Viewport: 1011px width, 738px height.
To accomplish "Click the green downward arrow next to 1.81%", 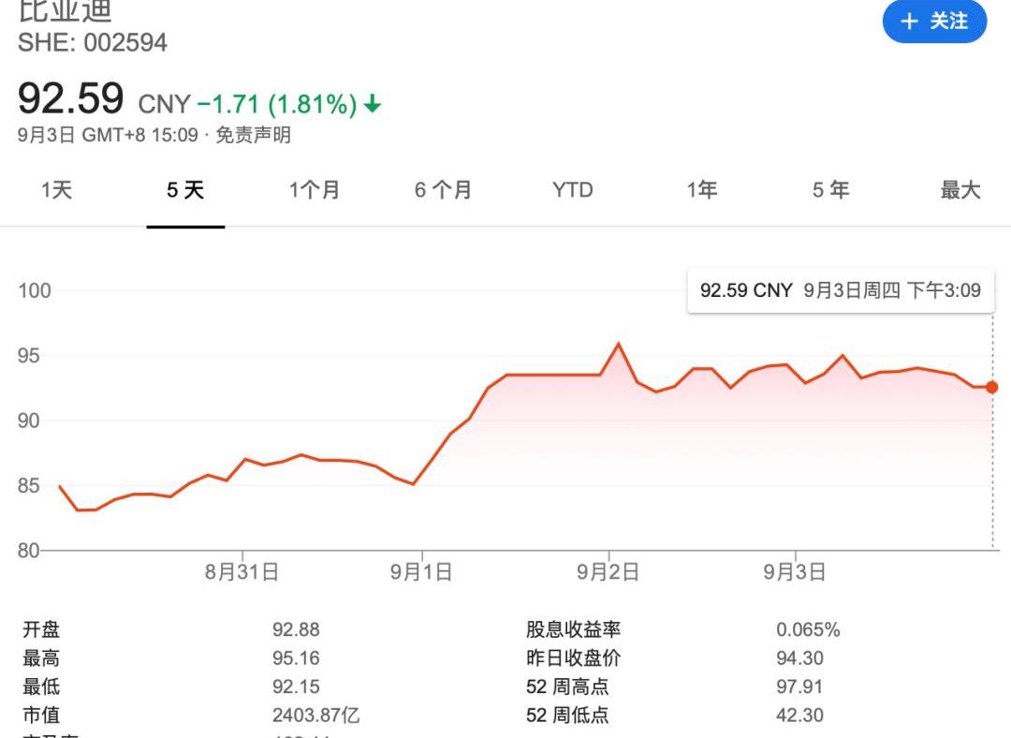I will coord(372,105).
